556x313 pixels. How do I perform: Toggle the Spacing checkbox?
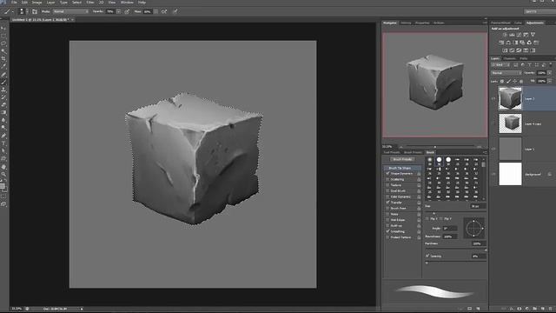[x=427, y=256]
